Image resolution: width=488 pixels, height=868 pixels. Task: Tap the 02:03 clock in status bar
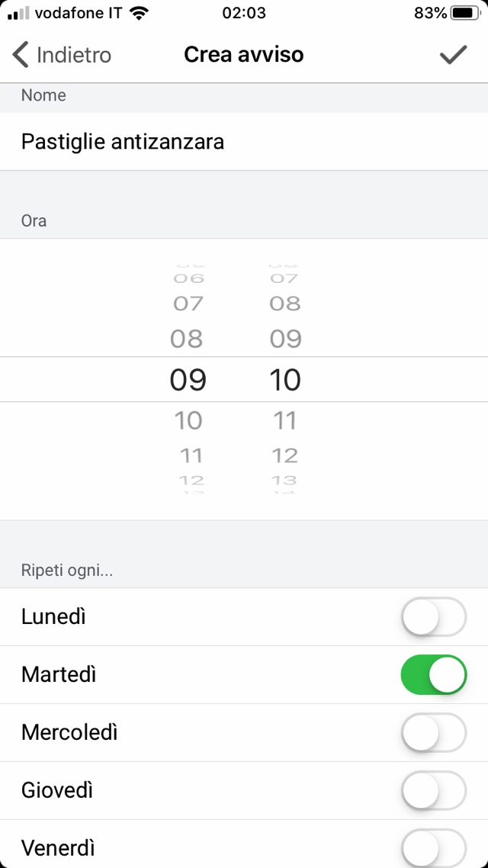click(244, 13)
